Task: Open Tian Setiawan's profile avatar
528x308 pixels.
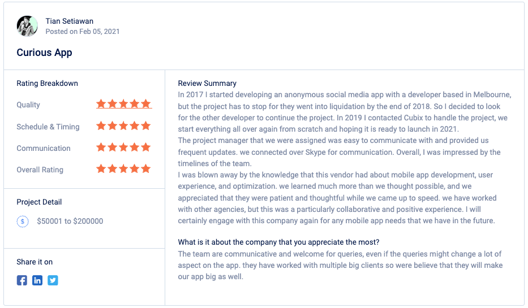Action: click(x=27, y=26)
